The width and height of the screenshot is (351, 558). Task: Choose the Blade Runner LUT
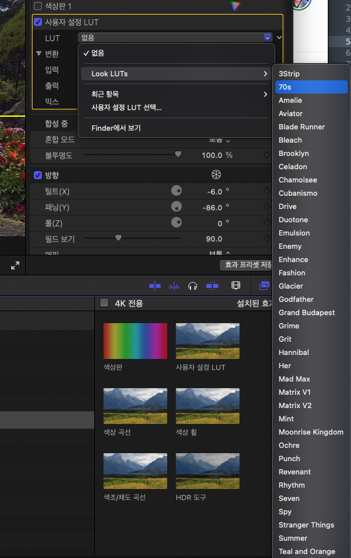click(311, 127)
